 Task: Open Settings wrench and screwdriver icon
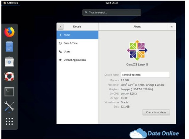(x=9, y=106)
